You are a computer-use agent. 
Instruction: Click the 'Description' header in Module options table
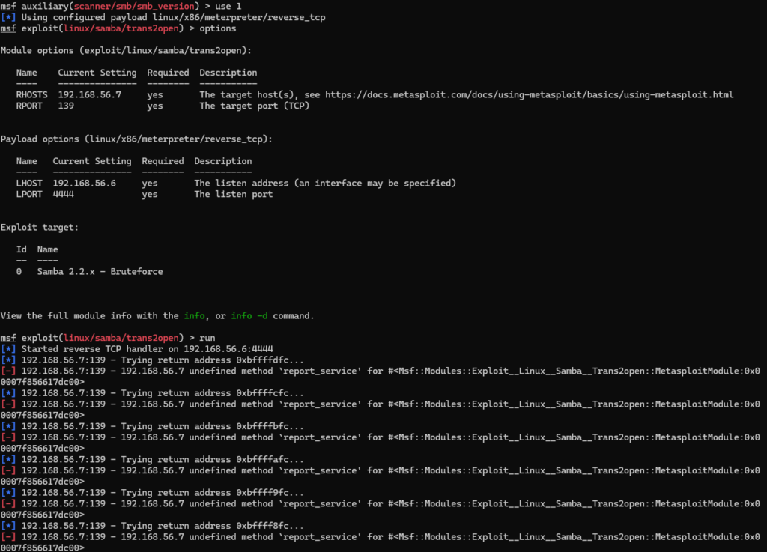pos(228,73)
